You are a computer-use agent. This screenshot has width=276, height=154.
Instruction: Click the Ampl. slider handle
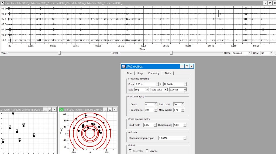coord(171,53)
